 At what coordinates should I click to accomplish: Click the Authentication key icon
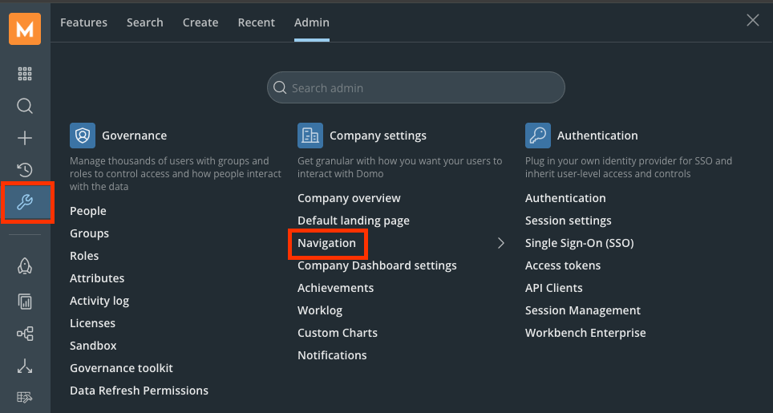point(538,136)
